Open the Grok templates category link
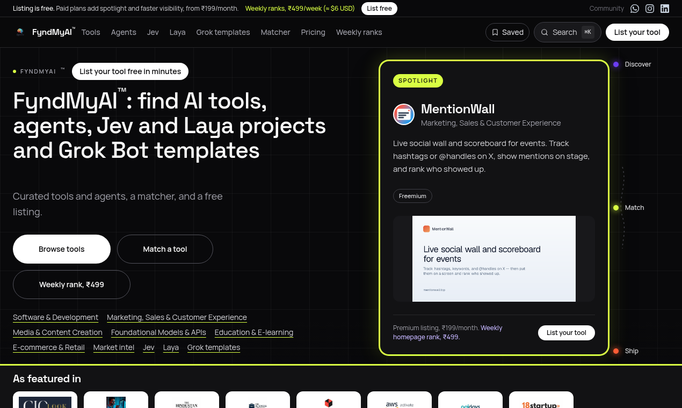Viewport: 682px width, 408px height. point(214,348)
